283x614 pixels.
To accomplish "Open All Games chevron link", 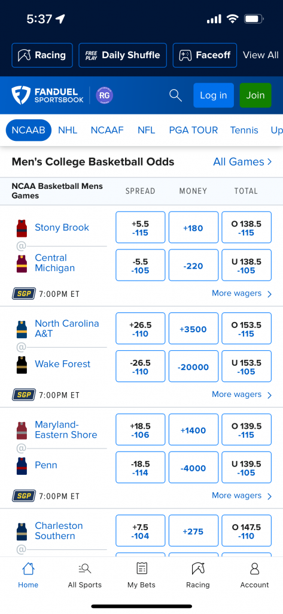I will (242, 162).
